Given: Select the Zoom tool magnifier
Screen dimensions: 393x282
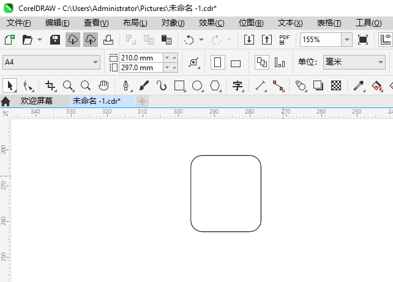Looking at the screenshot, I should (x=68, y=85).
